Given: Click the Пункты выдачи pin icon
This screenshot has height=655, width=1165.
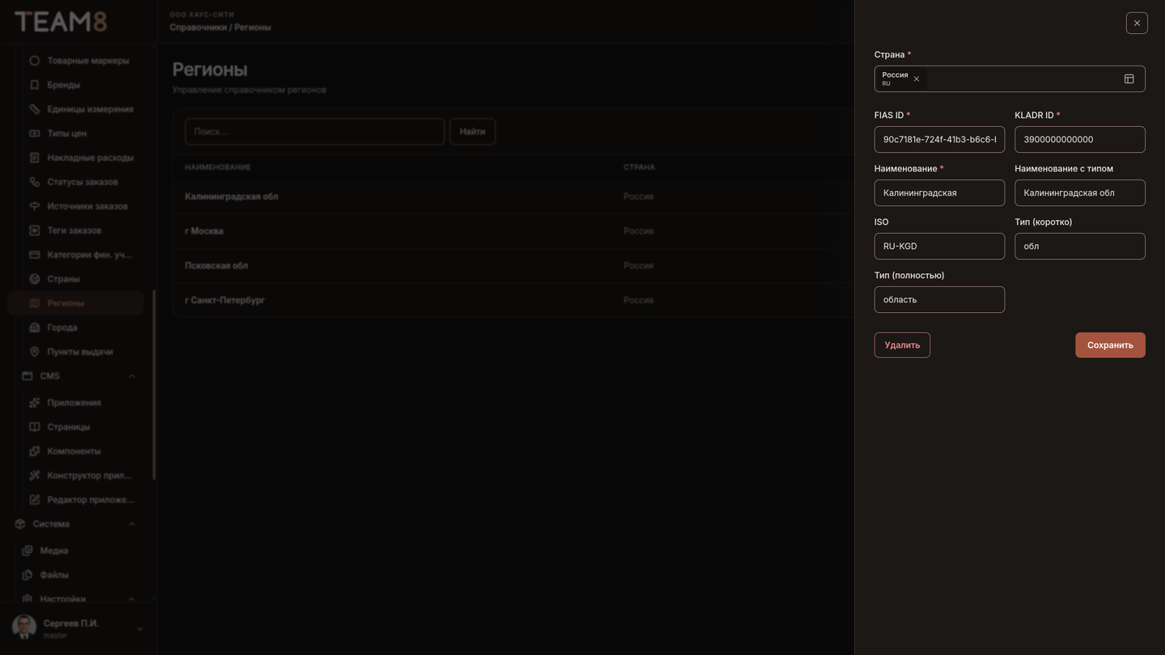Looking at the screenshot, I should 34,352.
